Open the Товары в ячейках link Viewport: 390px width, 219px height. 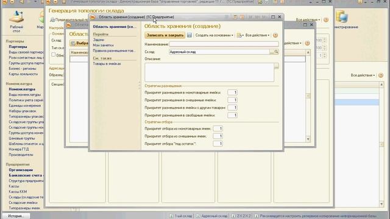point(107,64)
